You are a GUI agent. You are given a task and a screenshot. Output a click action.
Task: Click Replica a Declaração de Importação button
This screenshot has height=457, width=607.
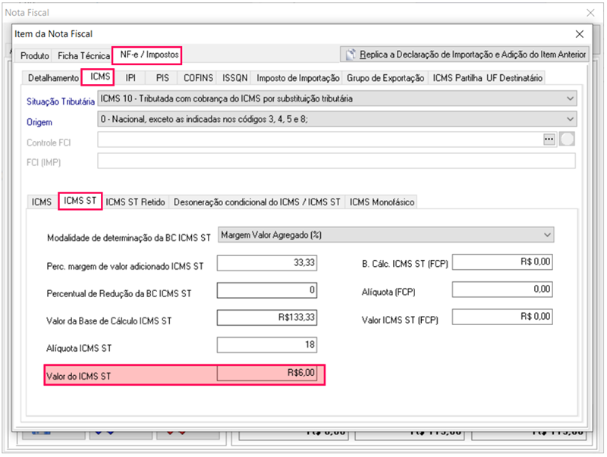(x=465, y=55)
